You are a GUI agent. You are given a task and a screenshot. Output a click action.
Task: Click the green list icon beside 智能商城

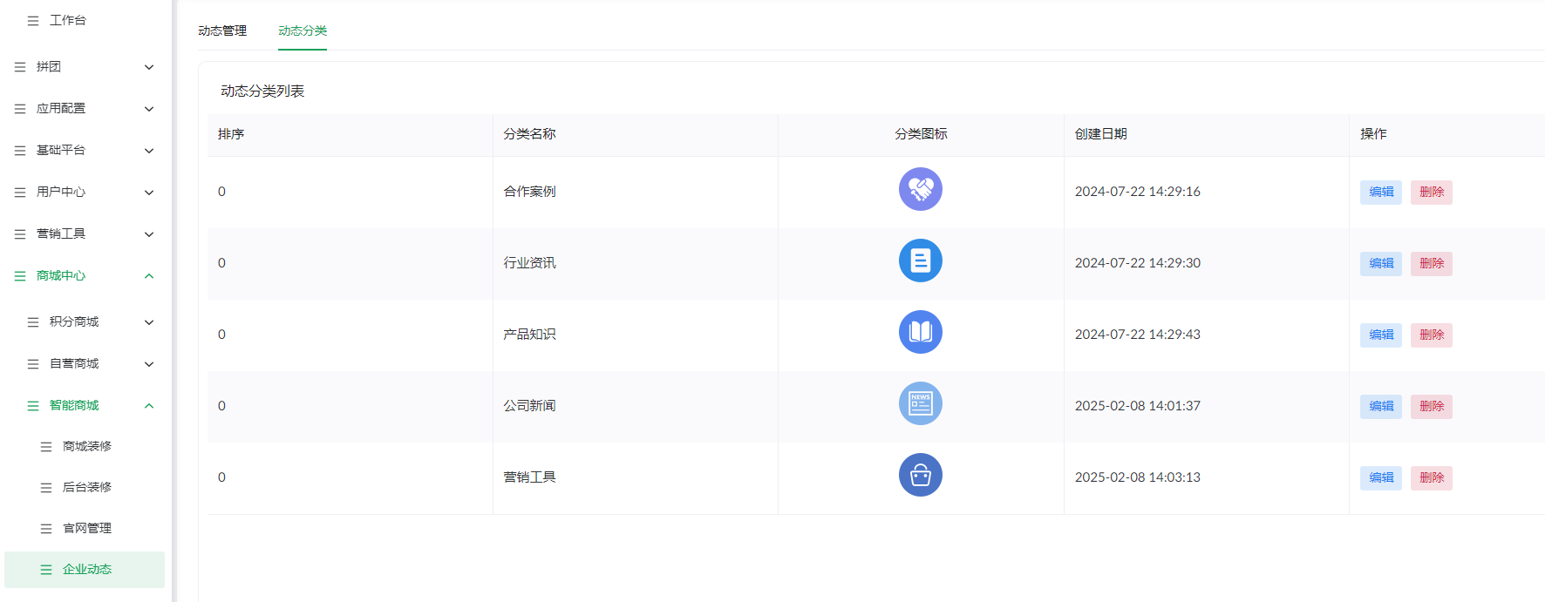pos(33,405)
